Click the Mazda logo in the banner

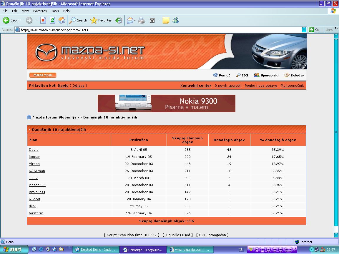point(46,52)
